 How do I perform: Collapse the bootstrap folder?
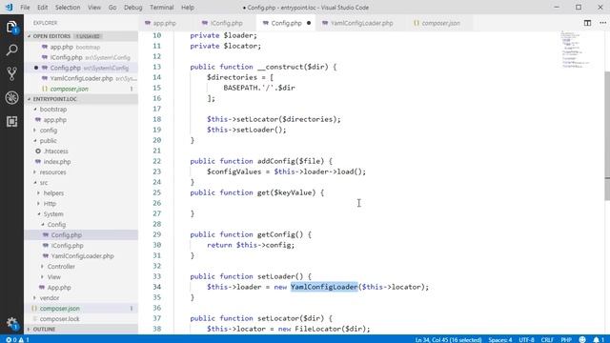coord(53,110)
